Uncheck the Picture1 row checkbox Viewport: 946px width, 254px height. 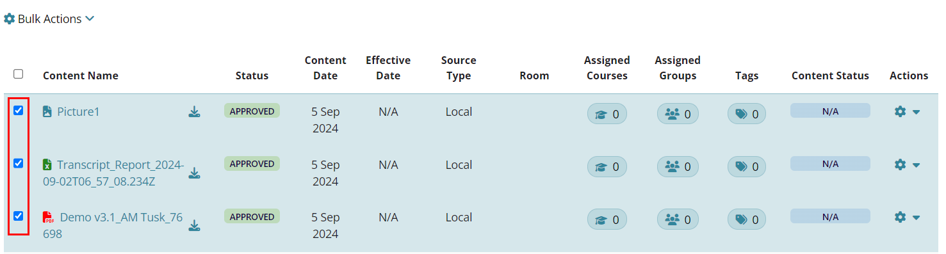coord(19,111)
